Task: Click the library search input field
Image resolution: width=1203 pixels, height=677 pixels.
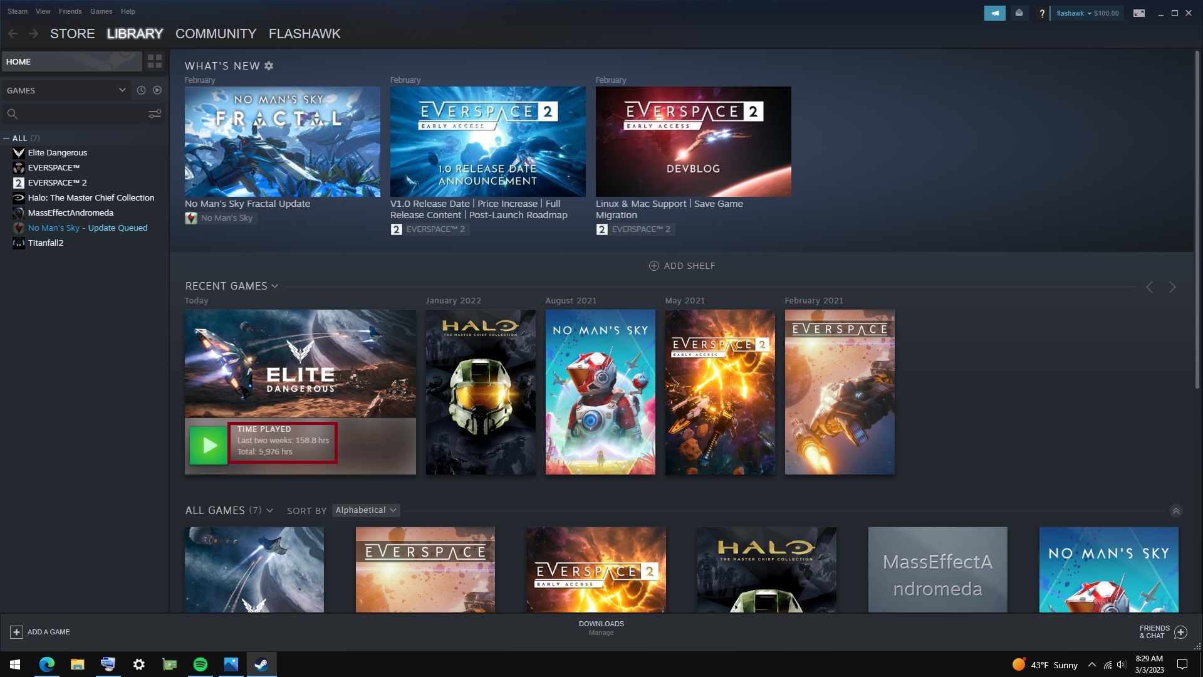Action: coord(83,114)
